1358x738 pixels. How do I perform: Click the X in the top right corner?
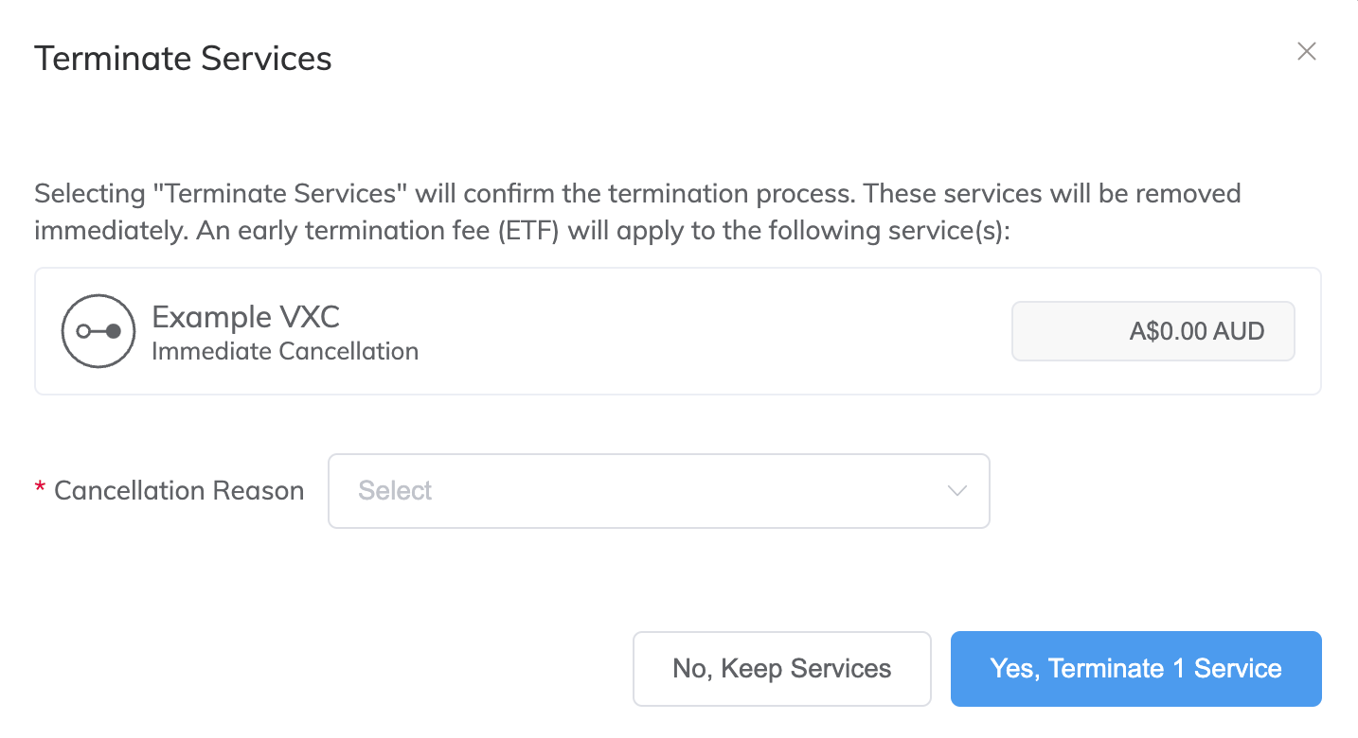click(x=1306, y=52)
